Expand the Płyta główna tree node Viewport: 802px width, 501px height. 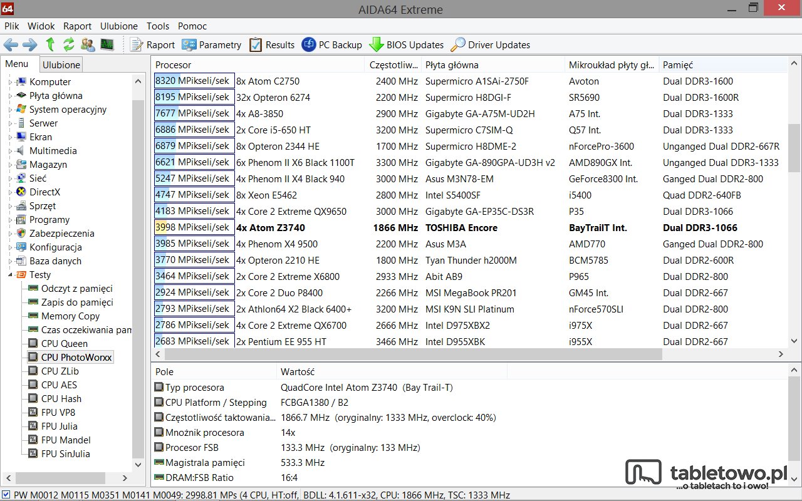coord(10,96)
